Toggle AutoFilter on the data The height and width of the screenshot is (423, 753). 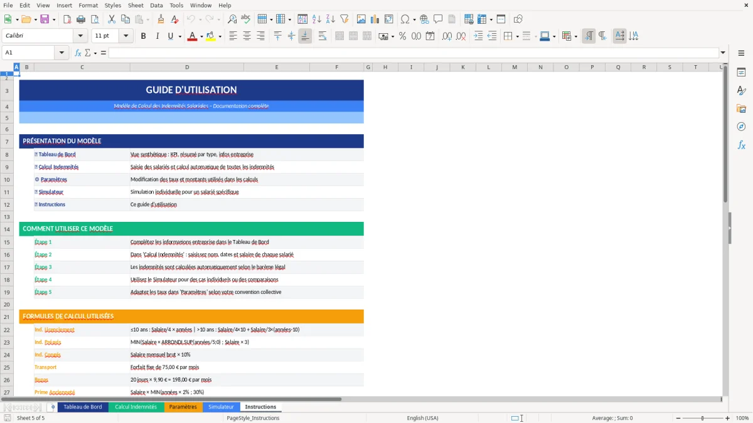(x=344, y=19)
